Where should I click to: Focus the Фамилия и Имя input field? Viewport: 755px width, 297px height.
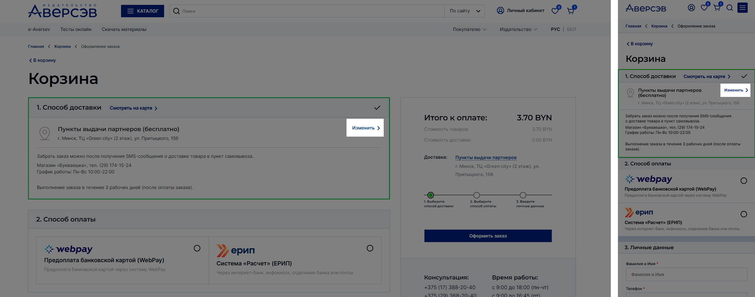coord(686,274)
